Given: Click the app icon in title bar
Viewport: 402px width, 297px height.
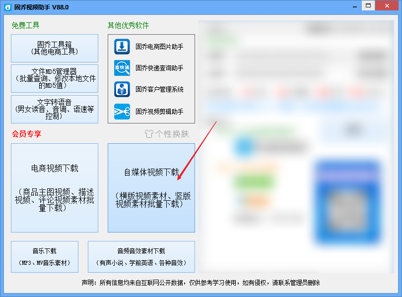Looking at the screenshot, I should point(8,7).
